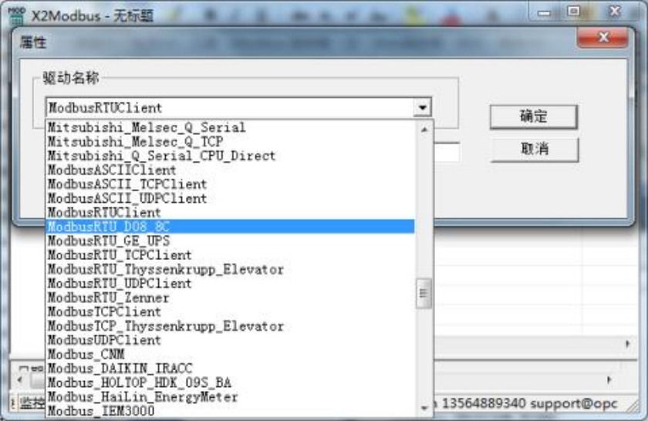Screen dimensions: 648x421
Task: Select ModbusRTUClient list entry
Action: click(230, 212)
